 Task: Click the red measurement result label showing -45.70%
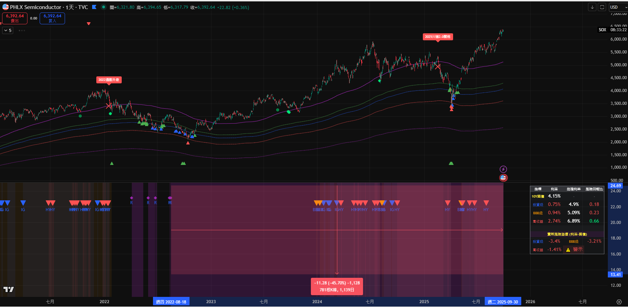coord(337,286)
